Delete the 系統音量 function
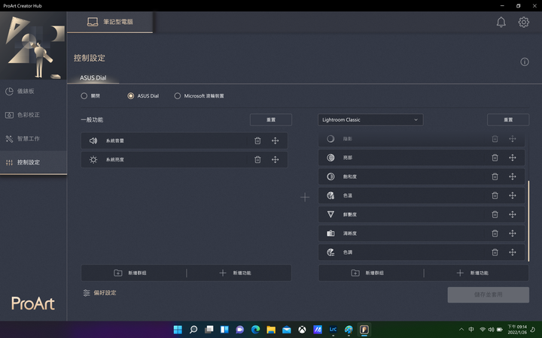Image resolution: width=542 pixels, height=338 pixels. tap(257, 140)
